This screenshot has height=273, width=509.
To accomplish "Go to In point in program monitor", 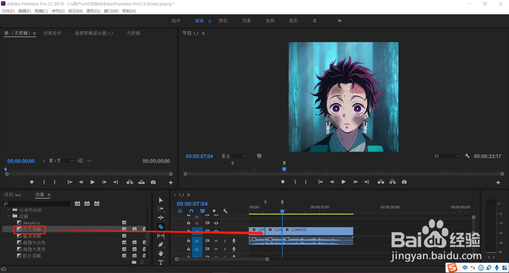I will coord(321,182).
